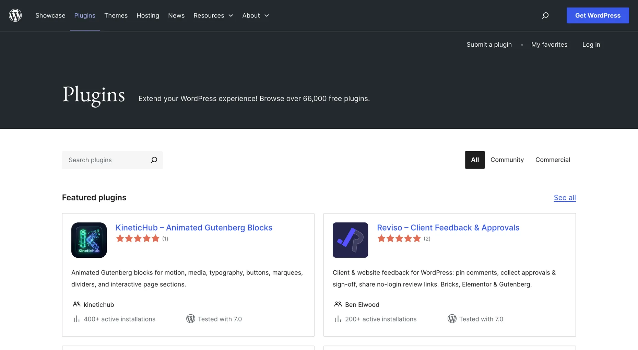This screenshot has height=350, width=638.
Task: Filter by Commercial plugins
Action: tap(553, 160)
